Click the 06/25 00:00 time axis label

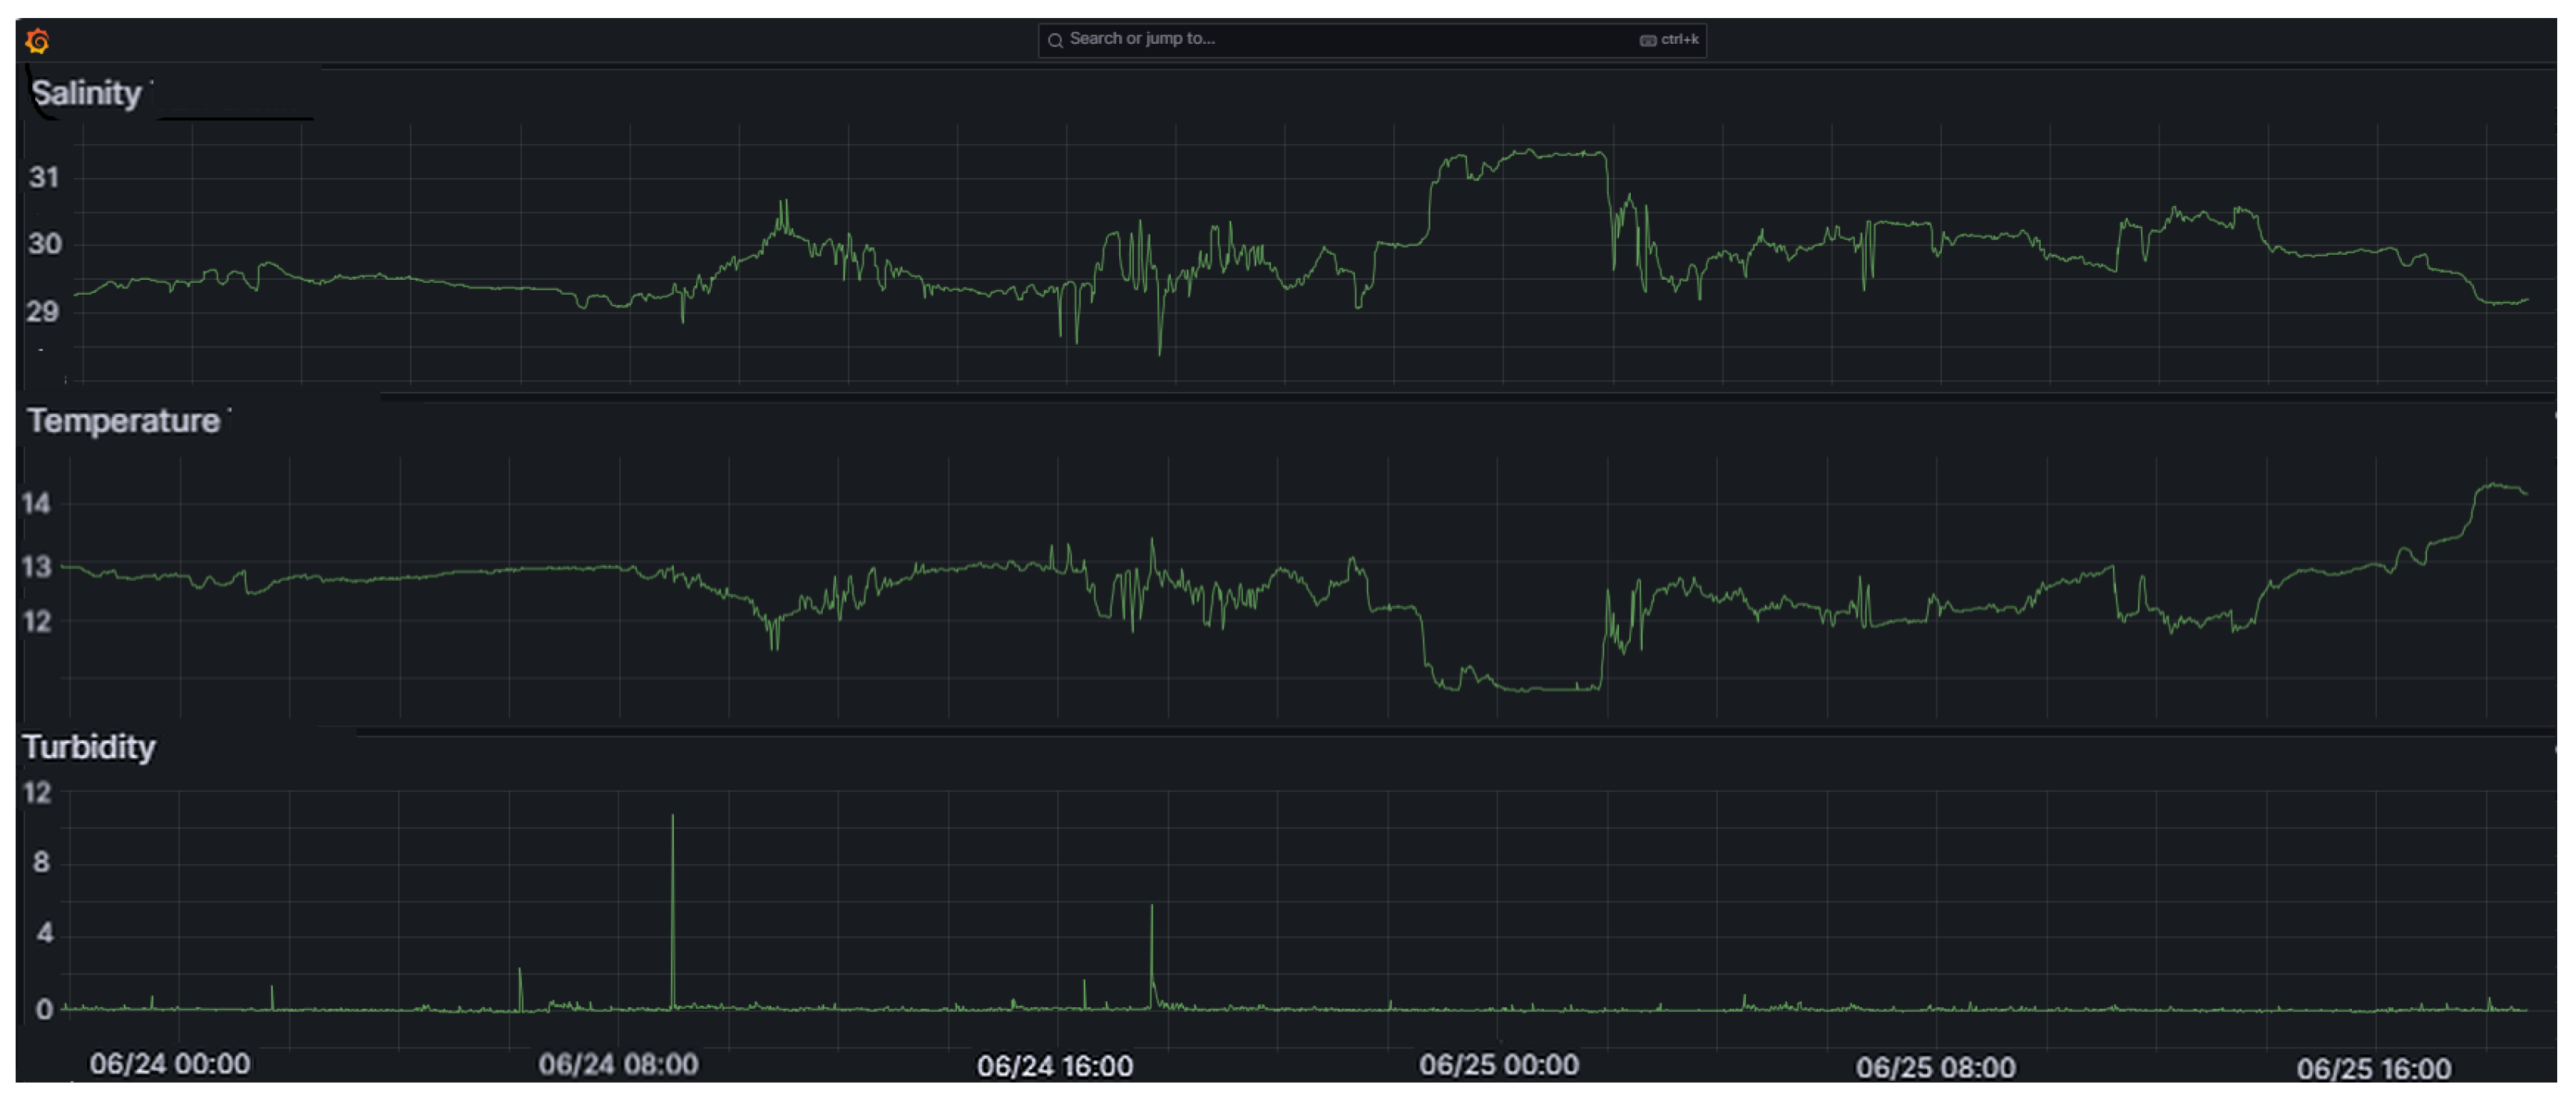[x=1498, y=1065]
